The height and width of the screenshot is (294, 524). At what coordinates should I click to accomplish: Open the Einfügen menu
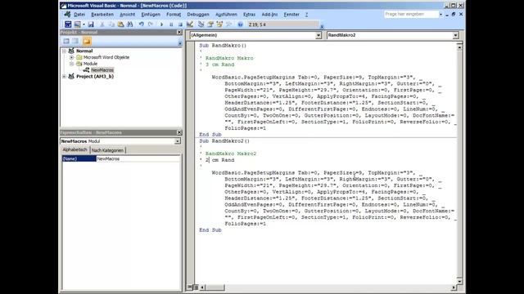(151, 15)
